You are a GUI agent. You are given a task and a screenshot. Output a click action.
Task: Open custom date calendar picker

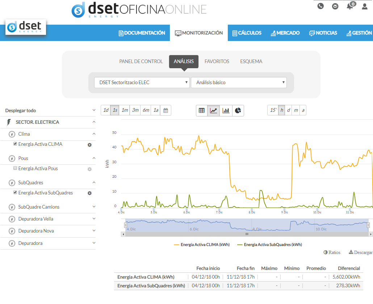tap(165, 110)
